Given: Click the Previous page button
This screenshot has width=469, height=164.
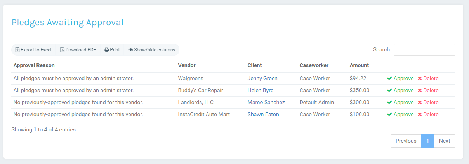Looking at the screenshot, I should point(406,141).
